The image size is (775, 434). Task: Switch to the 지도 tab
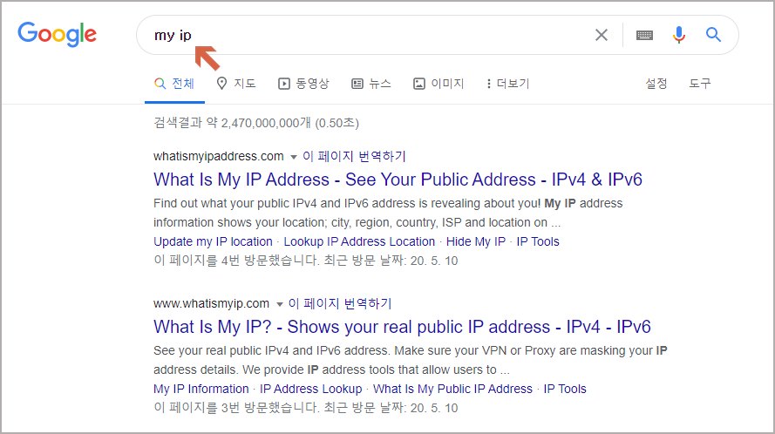(236, 84)
